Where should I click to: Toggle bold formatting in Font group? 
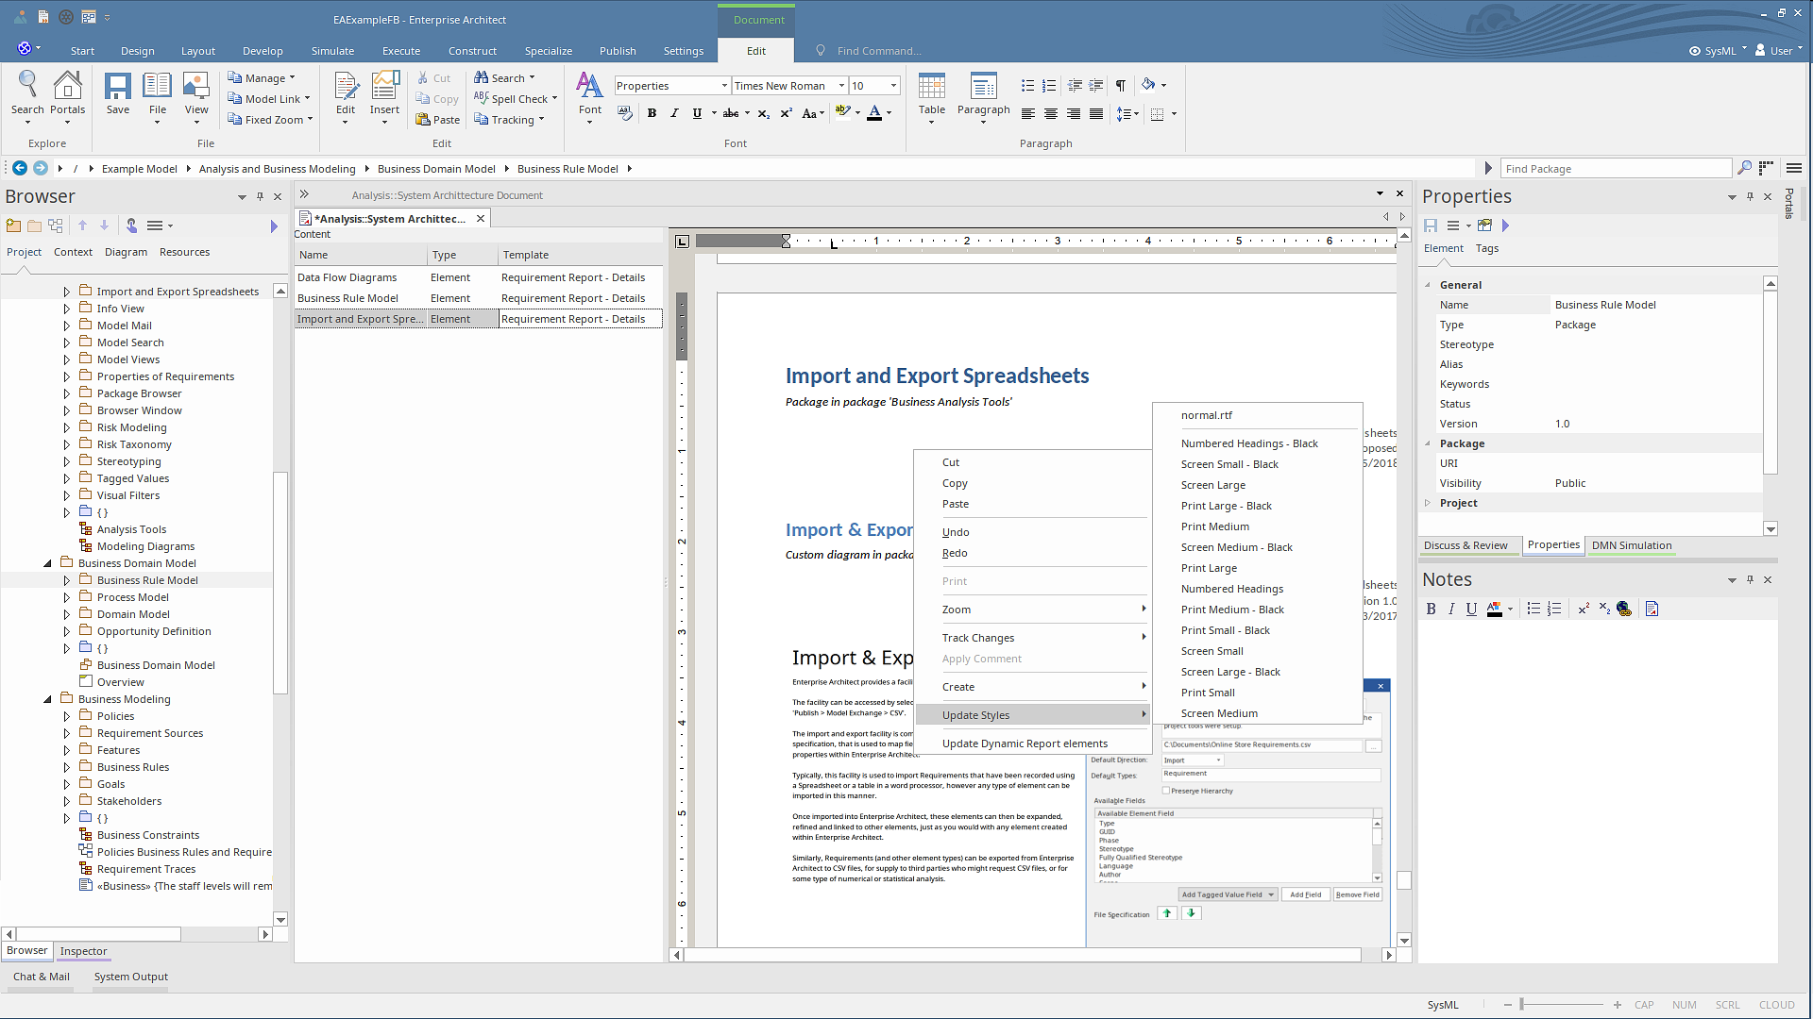click(652, 113)
